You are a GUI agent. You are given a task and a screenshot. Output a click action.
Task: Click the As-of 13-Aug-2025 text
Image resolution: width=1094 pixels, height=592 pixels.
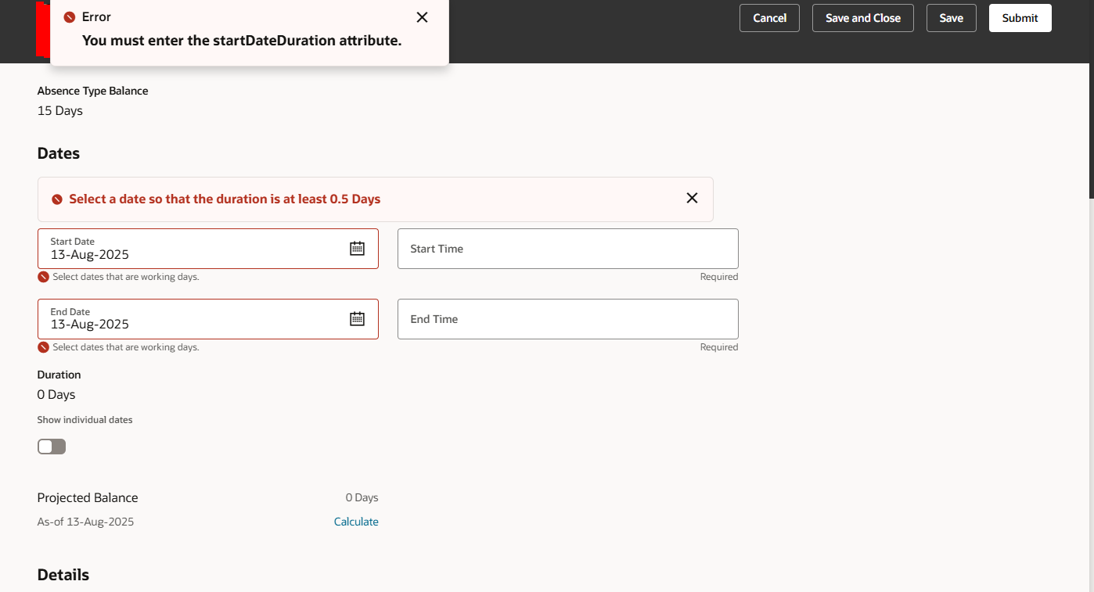pyautogui.click(x=85, y=522)
